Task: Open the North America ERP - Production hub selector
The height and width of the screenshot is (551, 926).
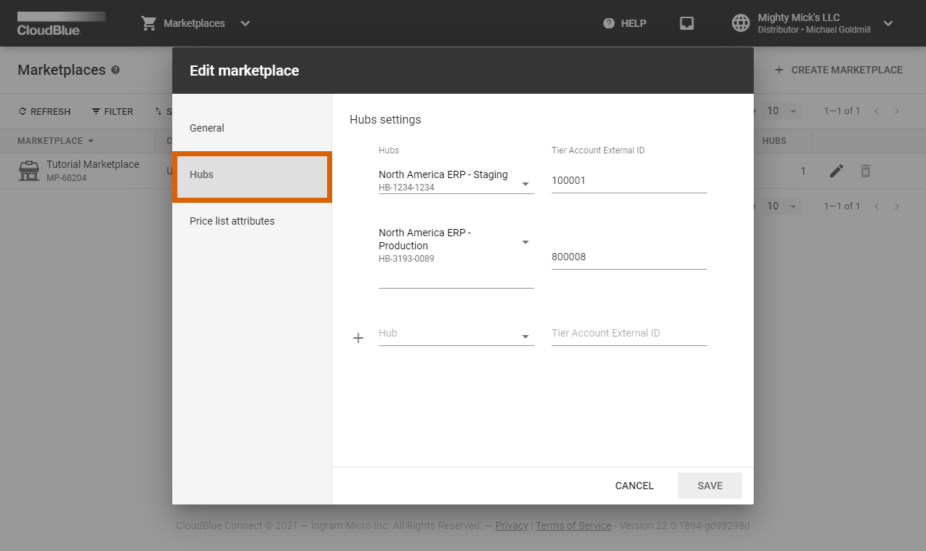Action: tap(526, 241)
